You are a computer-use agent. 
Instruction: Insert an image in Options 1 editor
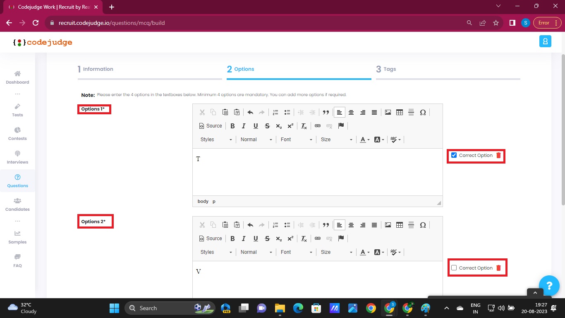tap(388, 112)
